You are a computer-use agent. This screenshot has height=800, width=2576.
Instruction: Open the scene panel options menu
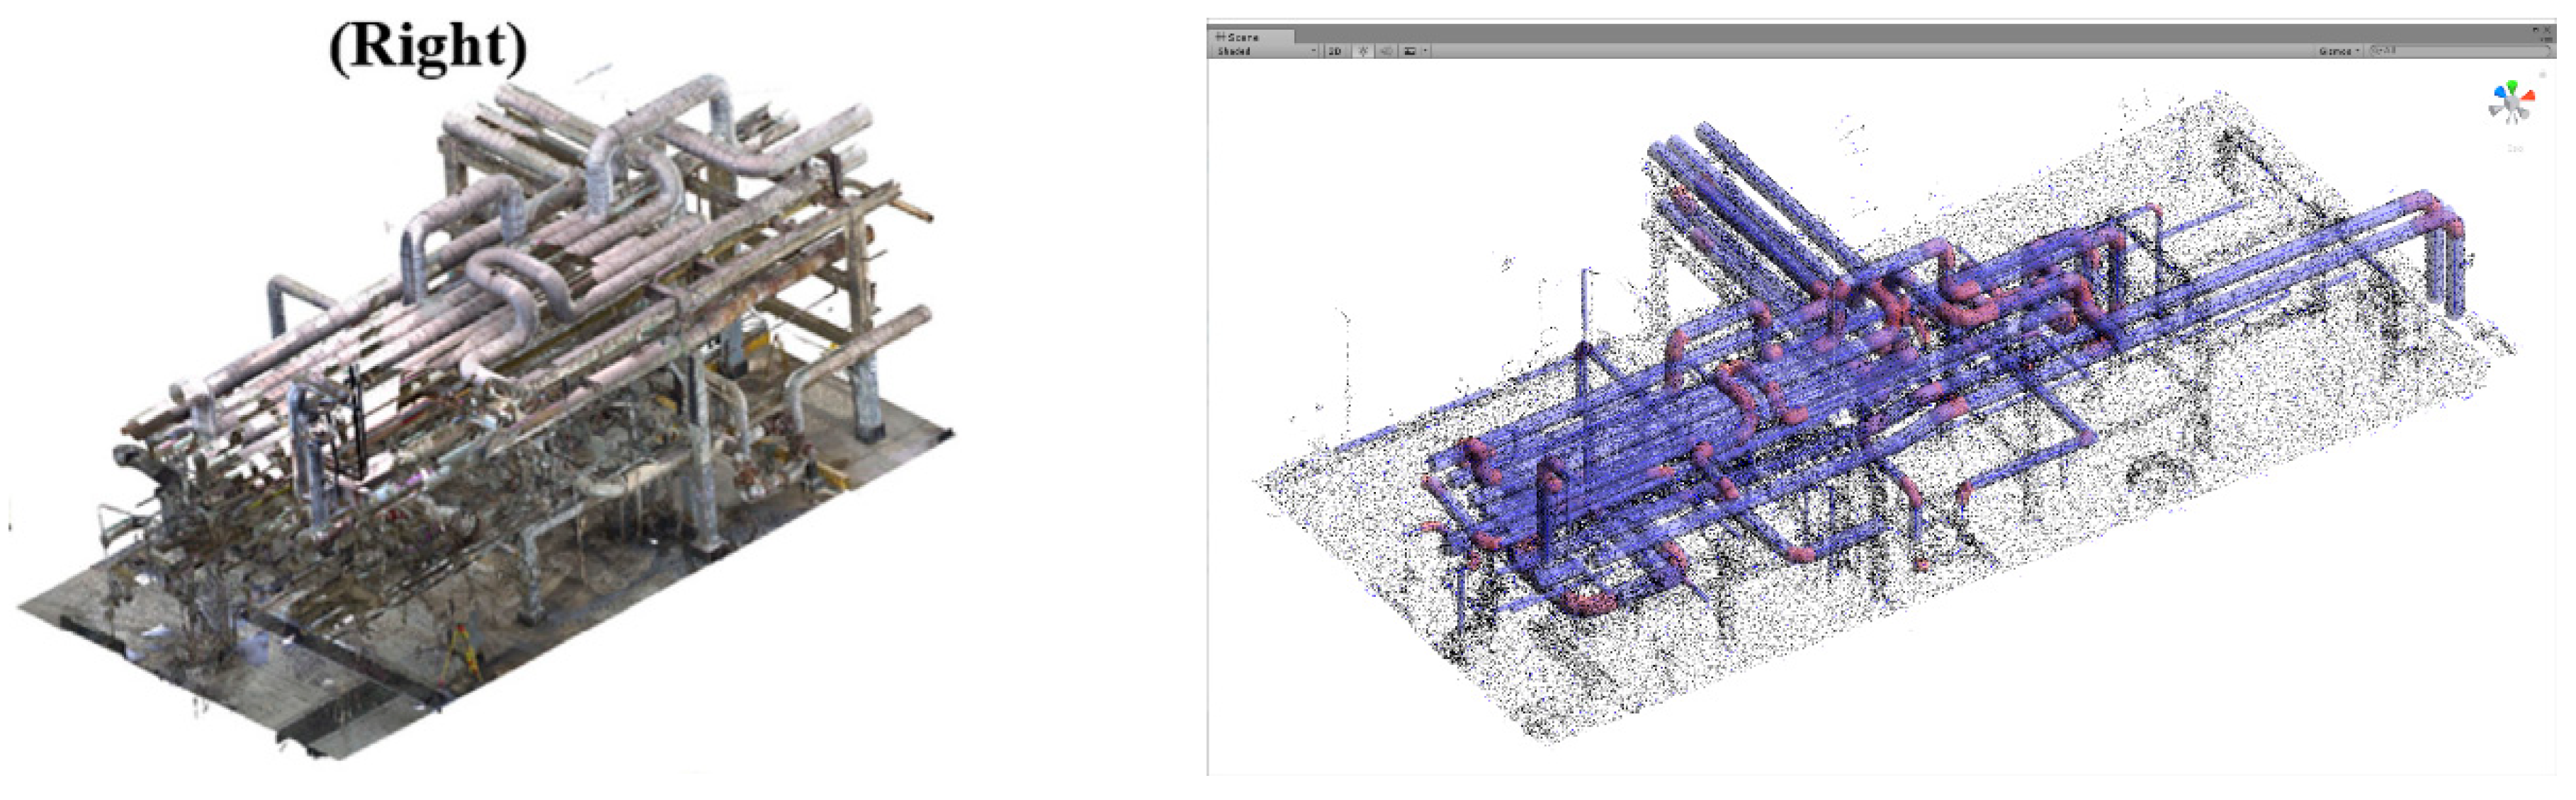pos(2546,40)
